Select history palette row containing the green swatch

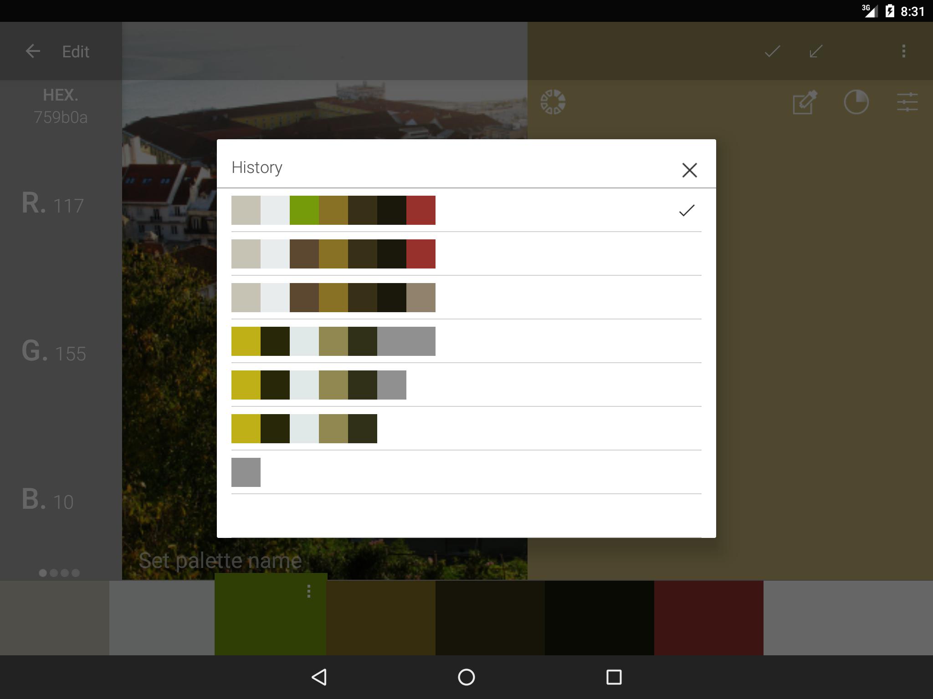click(x=466, y=210)
